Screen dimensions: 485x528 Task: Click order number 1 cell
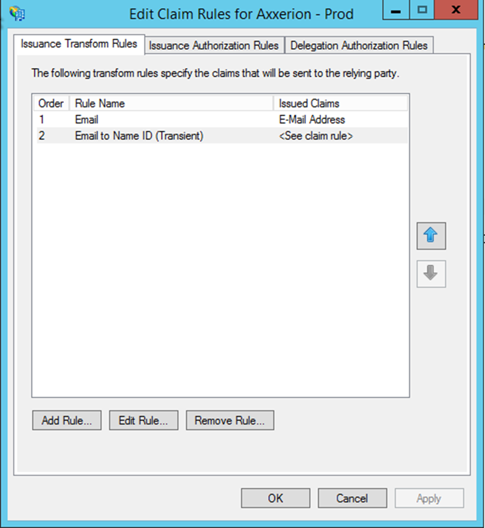pos(42,120)
